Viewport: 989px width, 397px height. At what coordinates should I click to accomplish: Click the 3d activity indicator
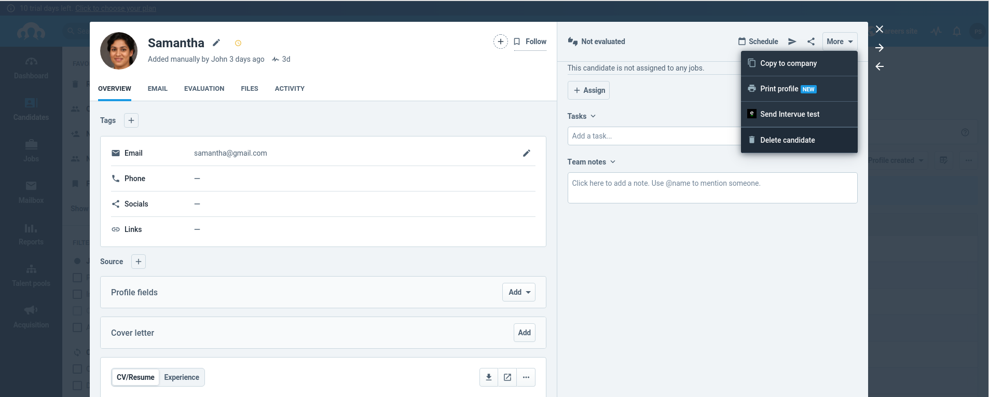click(x=281, y=59)
